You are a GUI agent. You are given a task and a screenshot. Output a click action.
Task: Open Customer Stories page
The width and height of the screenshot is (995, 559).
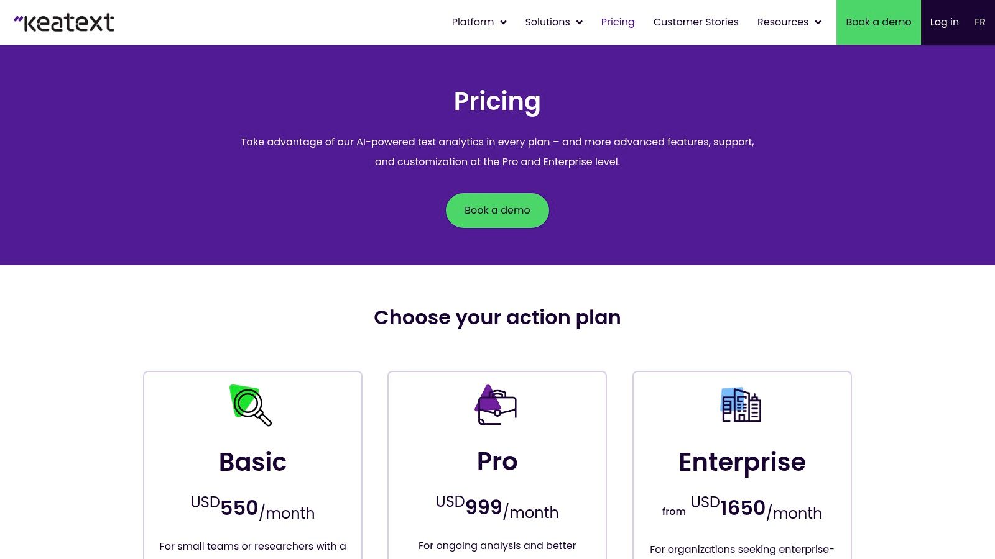click(696, 22)
